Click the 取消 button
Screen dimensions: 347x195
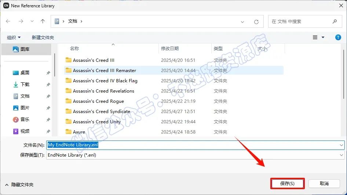click(x=324, y=184)
